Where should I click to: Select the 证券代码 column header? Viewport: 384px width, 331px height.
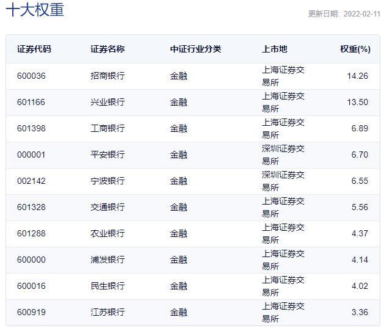click(x=34, y=49)
